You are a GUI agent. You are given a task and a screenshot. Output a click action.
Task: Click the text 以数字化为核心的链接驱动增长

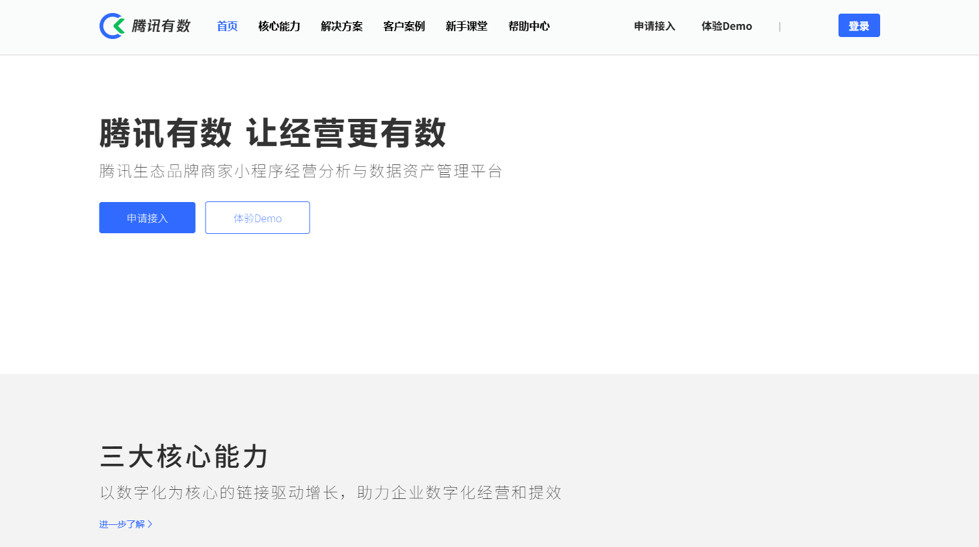pyautogui.click(x=219, y=492)
